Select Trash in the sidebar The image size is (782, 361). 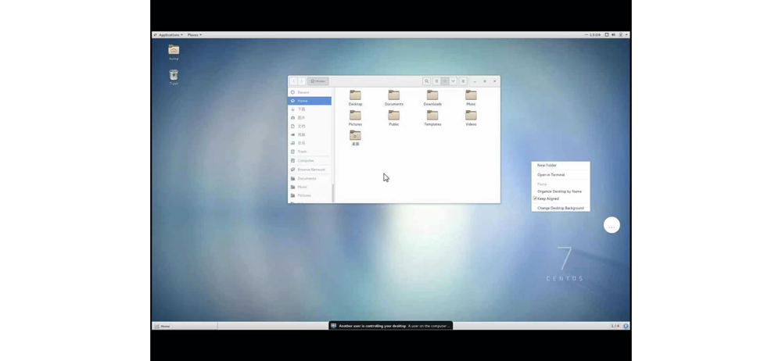pyautogui.click(x=310, y=152)
